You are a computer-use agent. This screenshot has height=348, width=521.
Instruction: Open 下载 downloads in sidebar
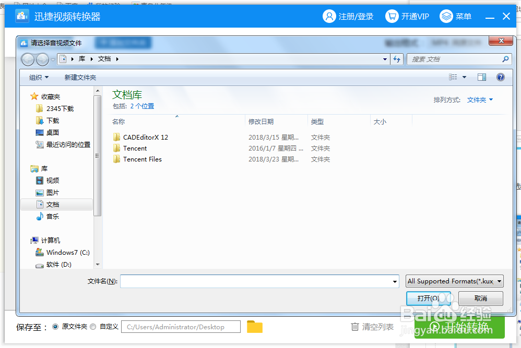point(48,120)
